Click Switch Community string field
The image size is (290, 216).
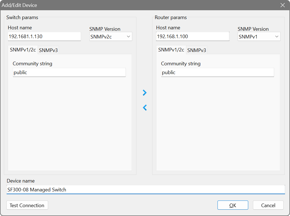tap(69, 72)
